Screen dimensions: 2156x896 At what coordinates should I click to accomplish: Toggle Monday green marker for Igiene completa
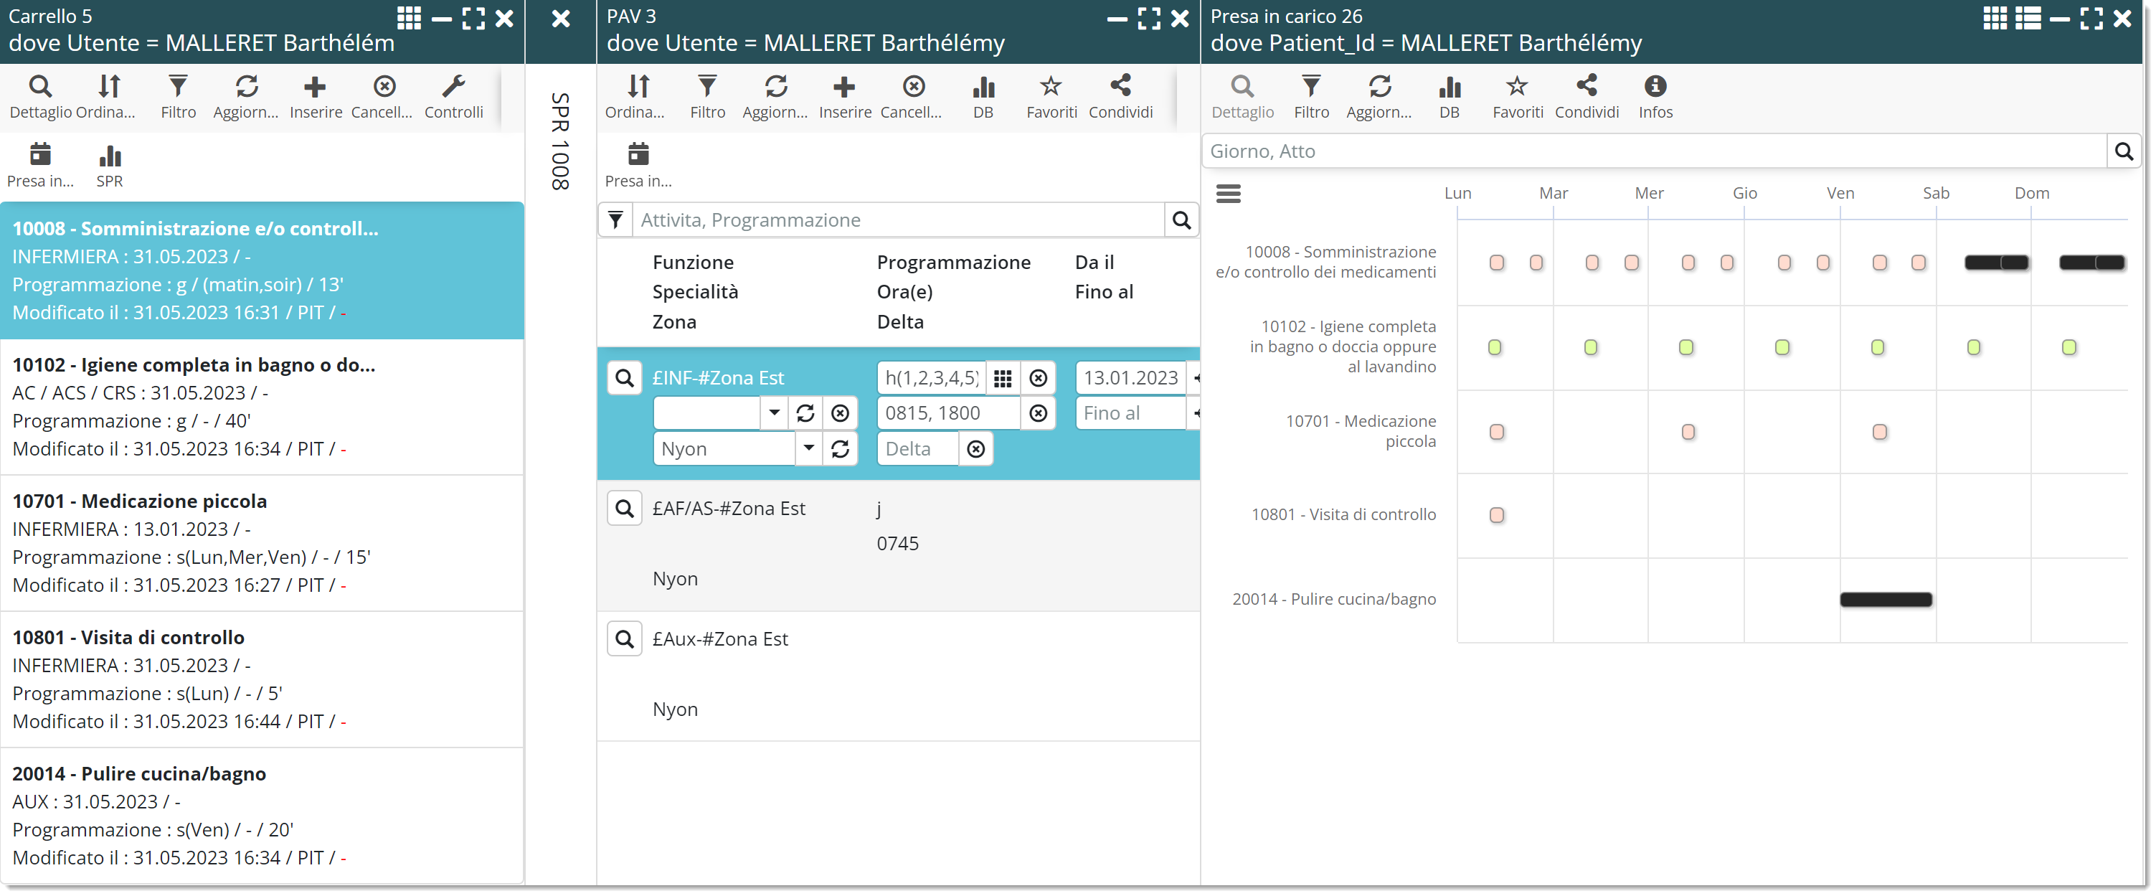(1495, 347)
